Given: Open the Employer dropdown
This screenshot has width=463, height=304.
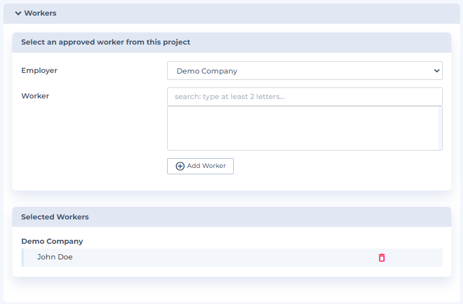Looking at the screenshot, I should click(x=304, y=71).
